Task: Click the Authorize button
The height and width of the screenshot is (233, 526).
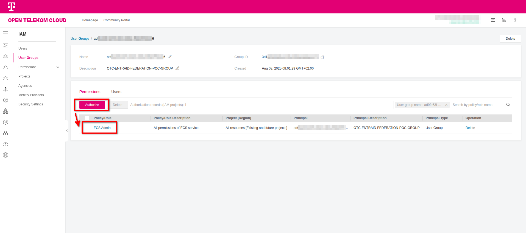Action: [x=92, y=105]
